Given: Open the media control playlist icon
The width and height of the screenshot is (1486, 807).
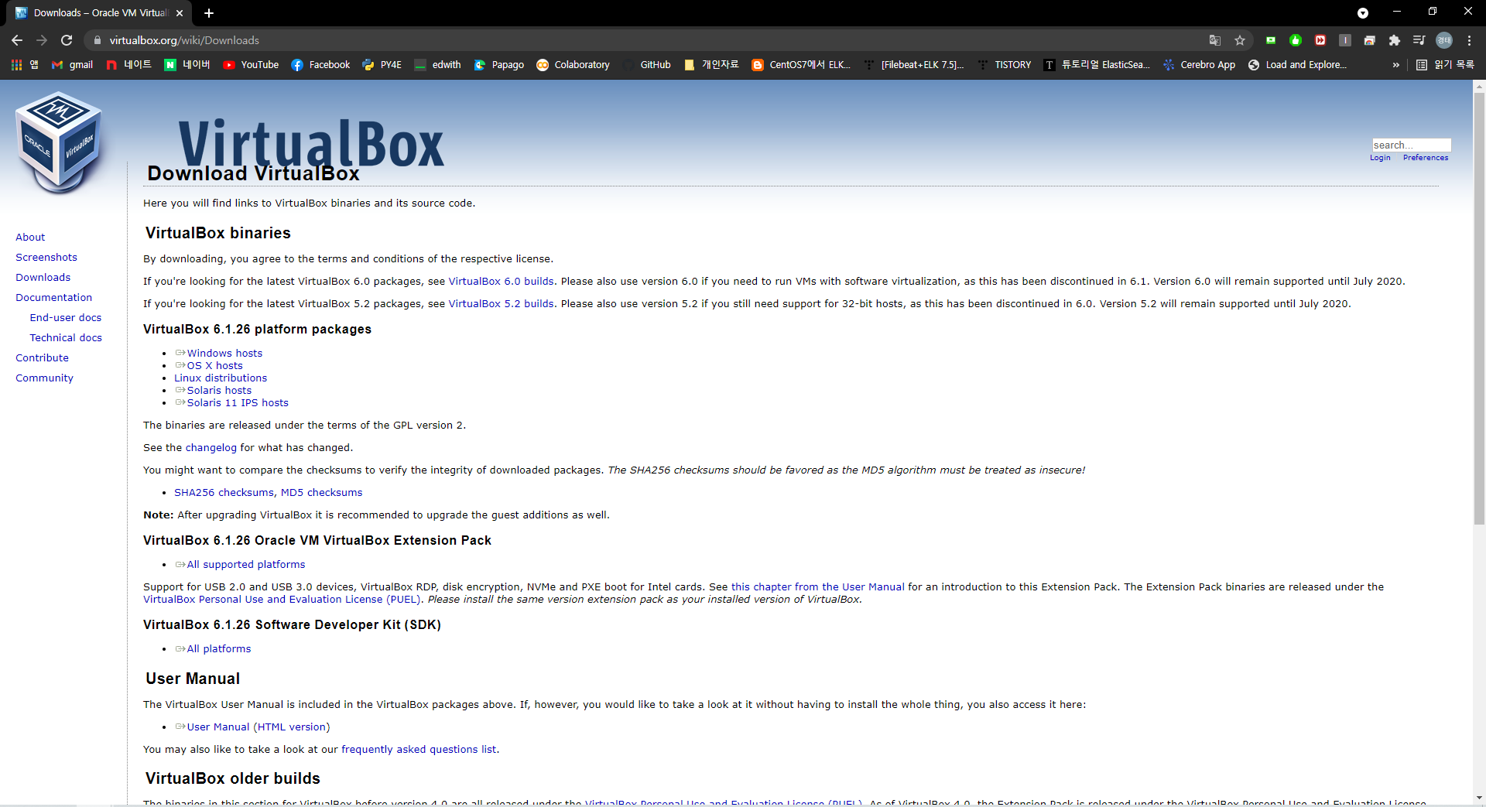Looking at the screenshot, I should [1419, 40].
